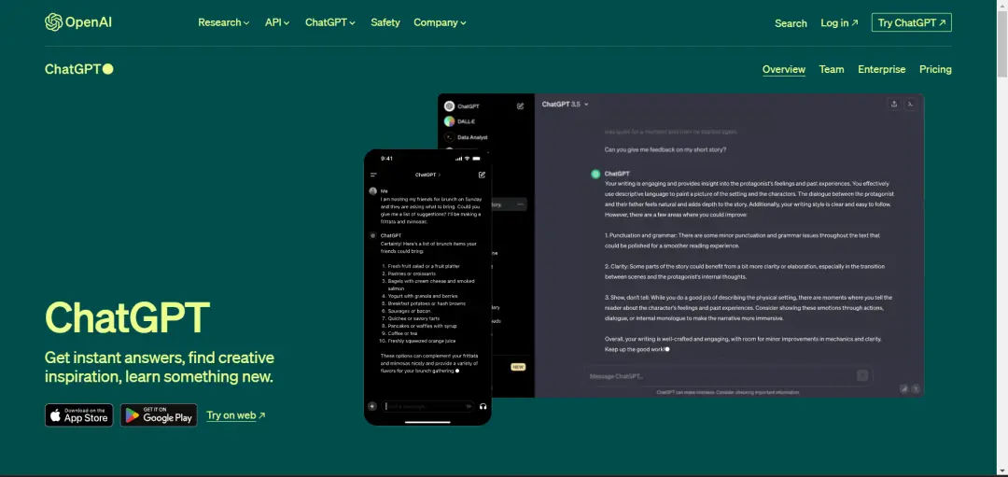Click the Download on the App Store badge
This screenshot has height=477, width=1008.
pos(78,415)
